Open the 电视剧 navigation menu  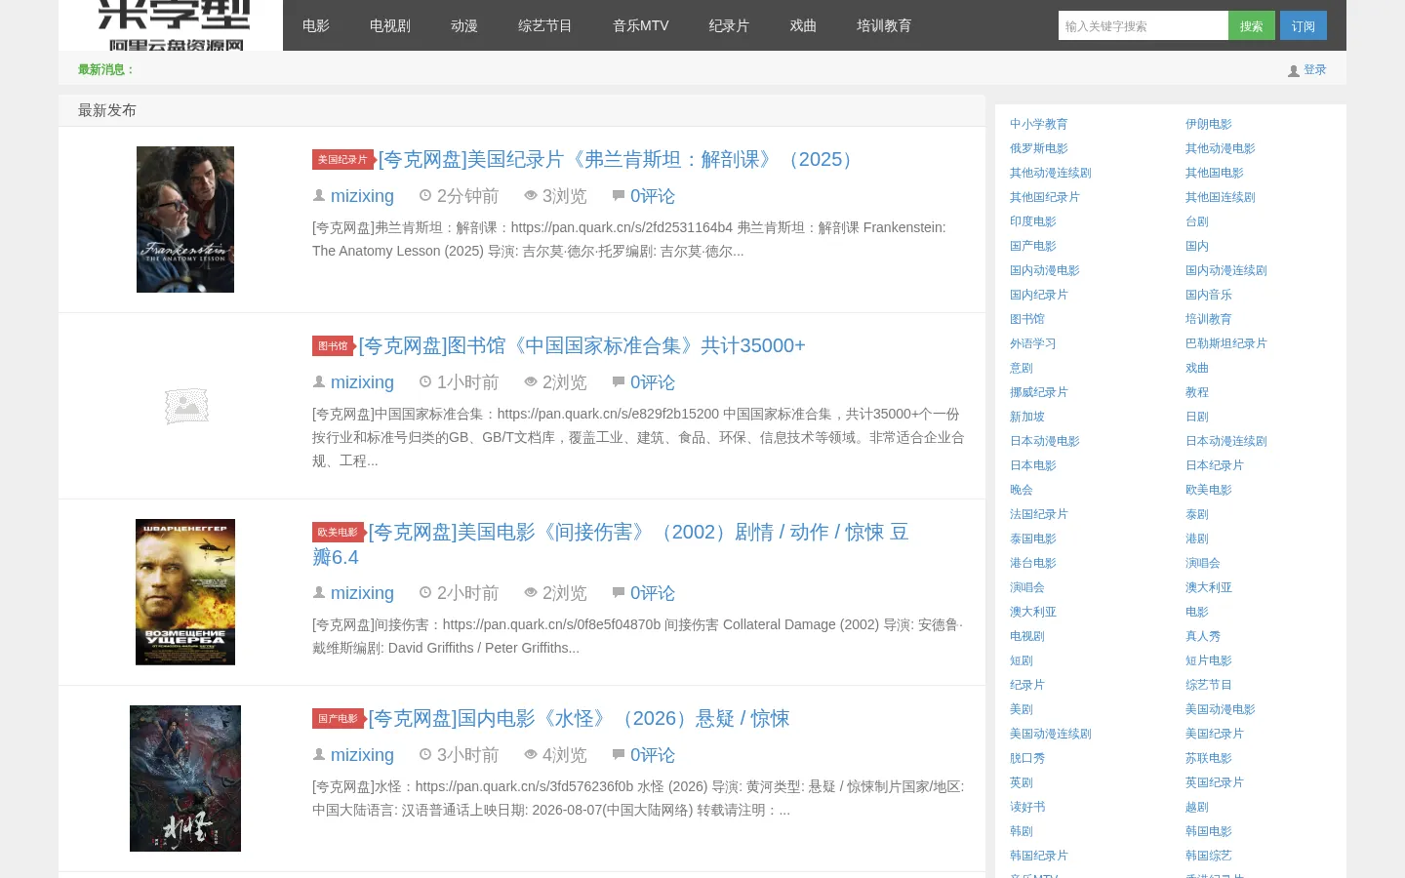(x=390, y=25)
